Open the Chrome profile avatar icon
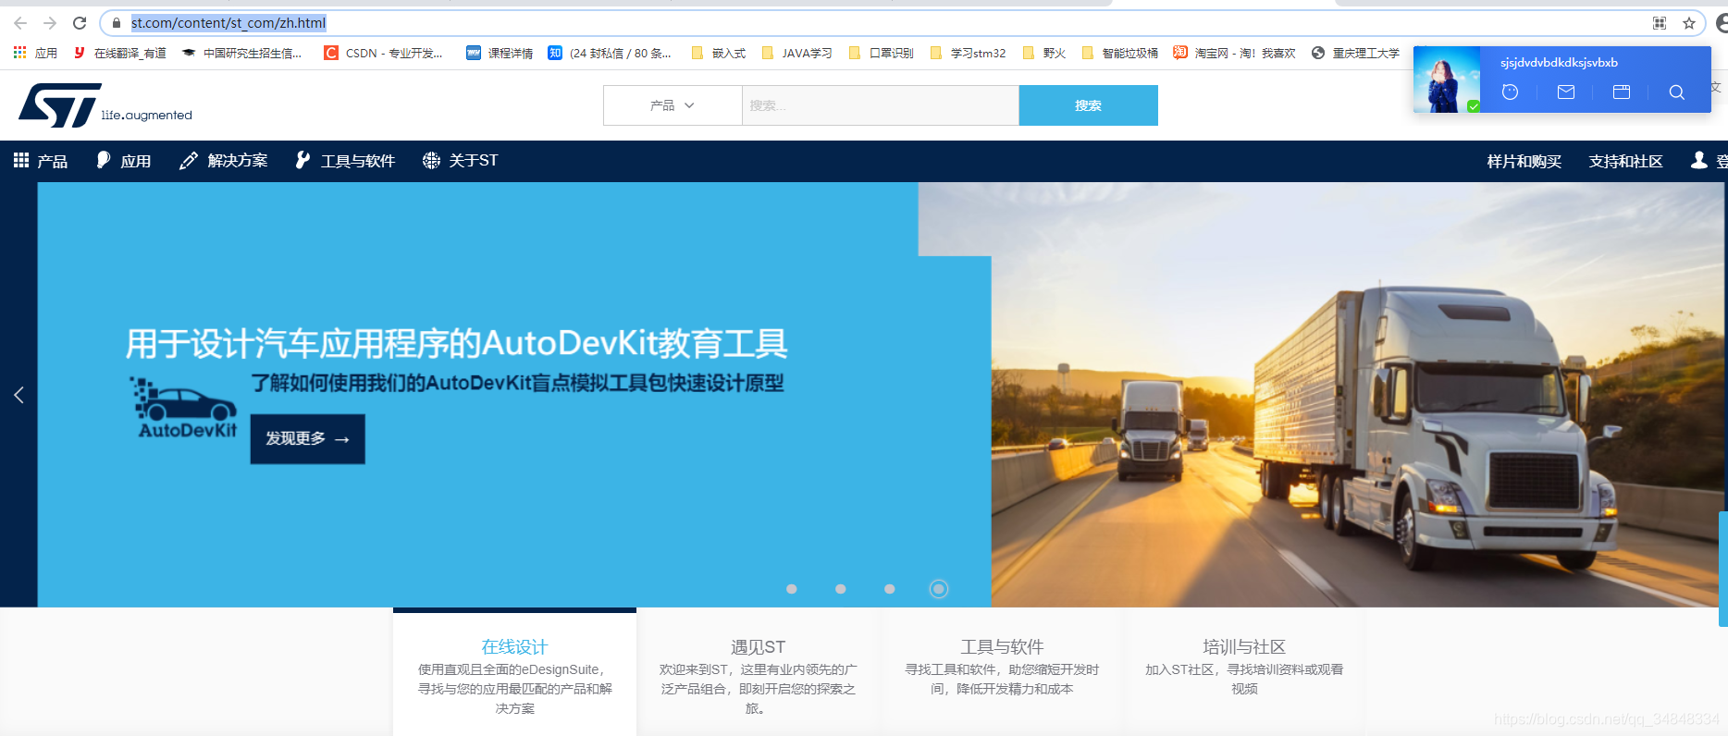1728x736 pixels. click(x=1721, y=23)
